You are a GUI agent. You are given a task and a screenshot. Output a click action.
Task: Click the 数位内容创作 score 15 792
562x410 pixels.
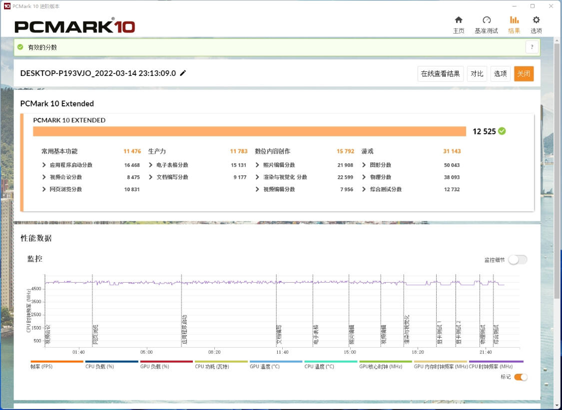click(x=346, y=151)
